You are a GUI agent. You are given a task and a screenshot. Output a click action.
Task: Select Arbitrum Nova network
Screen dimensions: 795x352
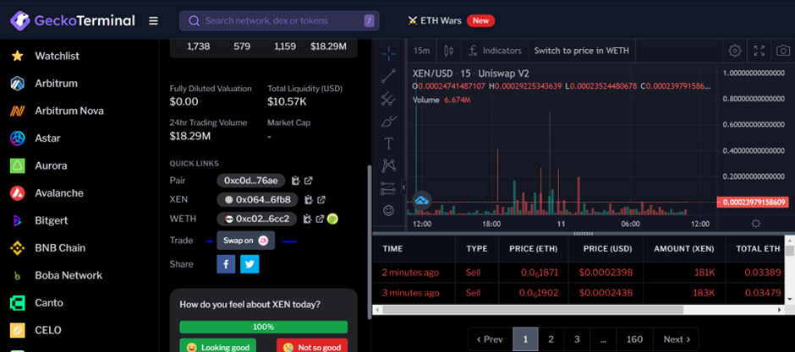coord(69,111)
